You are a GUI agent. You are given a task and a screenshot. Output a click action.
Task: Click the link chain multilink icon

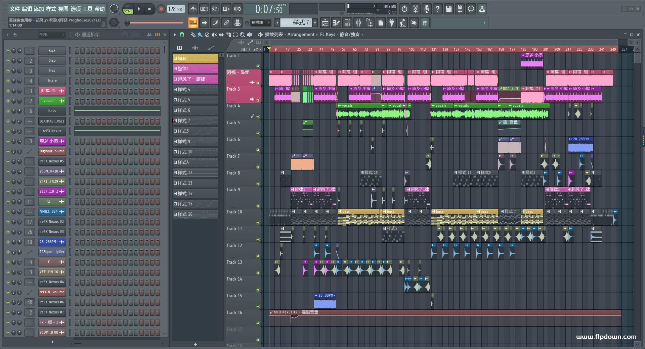pos(226,23)
